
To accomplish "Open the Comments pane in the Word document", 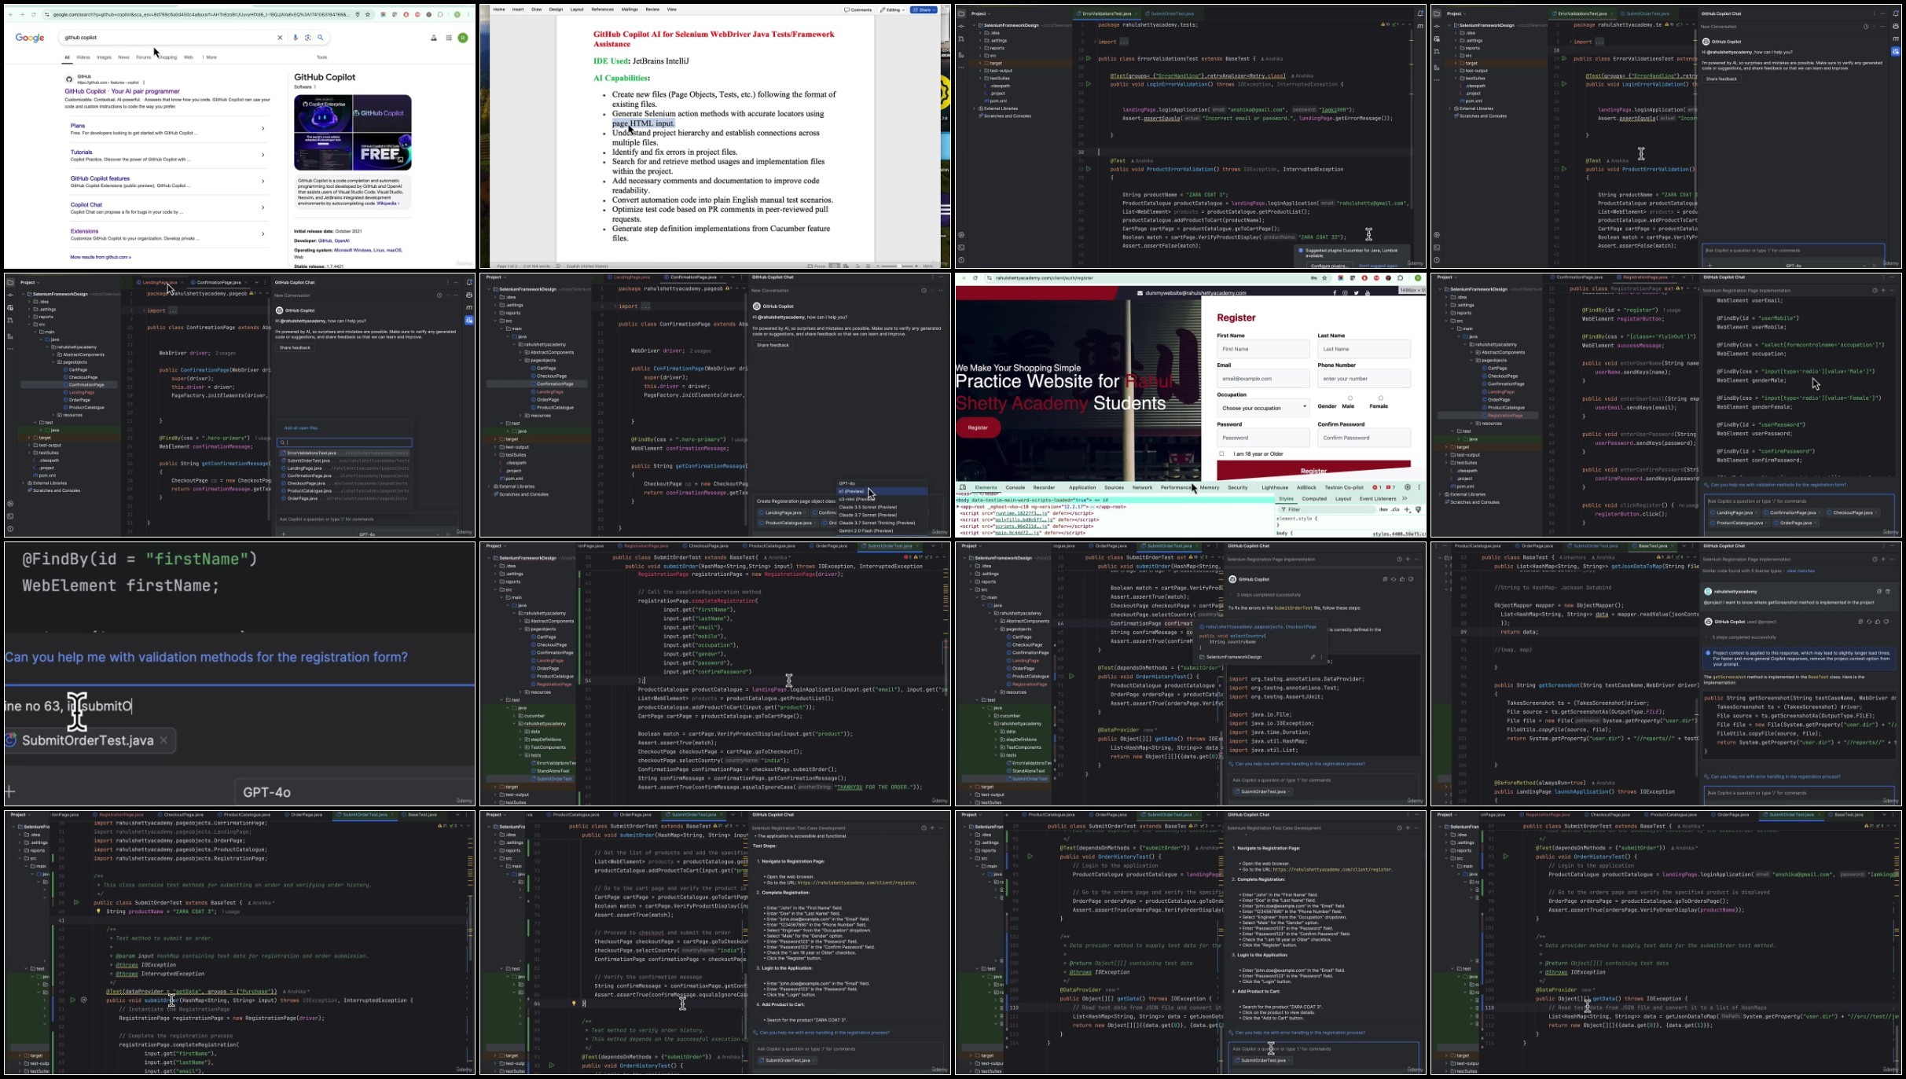I will click(858, 9).
